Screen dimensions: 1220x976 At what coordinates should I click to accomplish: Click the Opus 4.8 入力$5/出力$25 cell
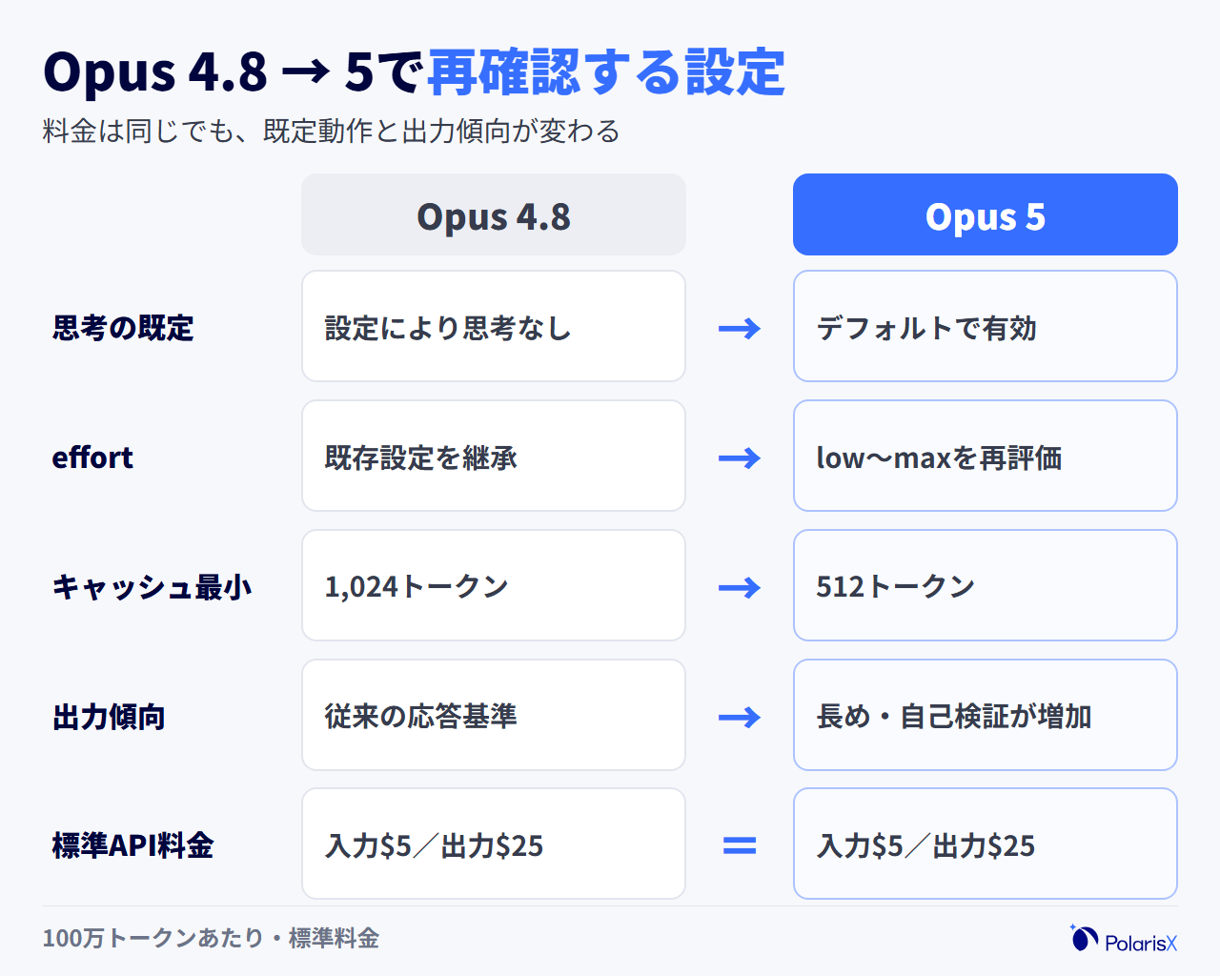pyautogui.click(x=494, y=844)
